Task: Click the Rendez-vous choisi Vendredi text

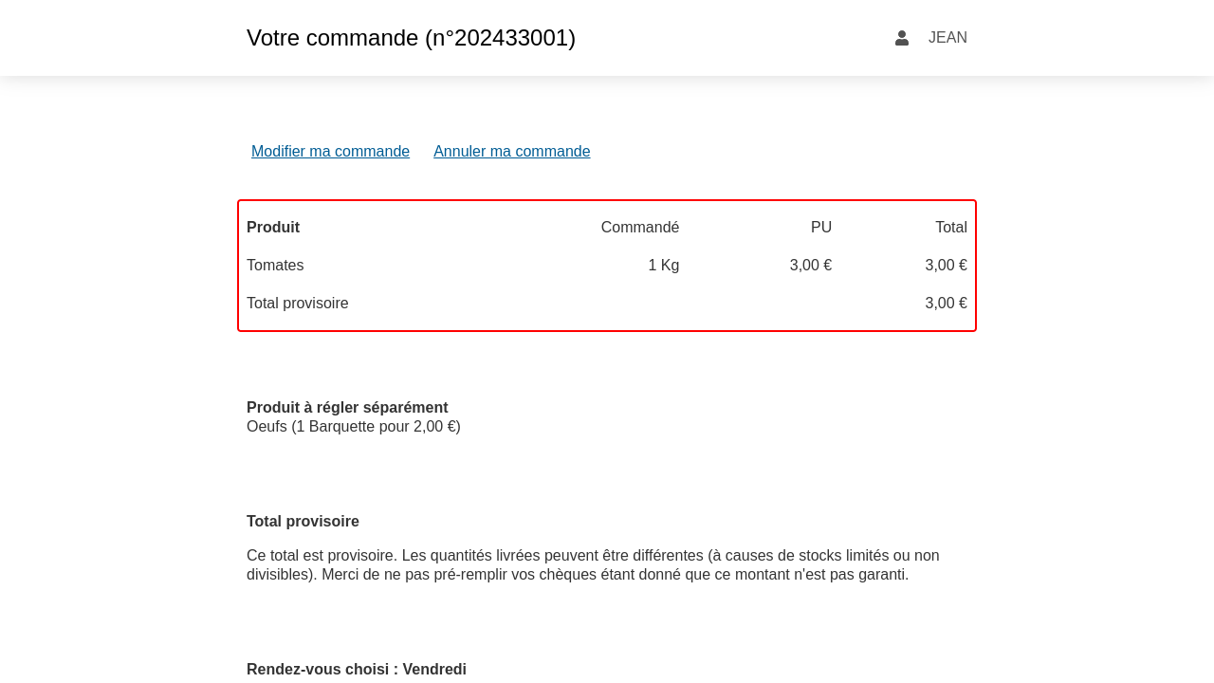Action: coord(357,670)
